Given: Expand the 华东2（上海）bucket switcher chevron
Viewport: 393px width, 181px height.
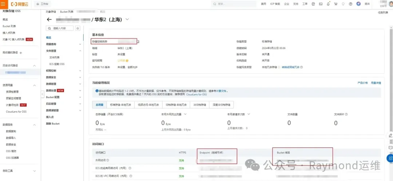Looking at the screenshot, I should tap(127, 19).
